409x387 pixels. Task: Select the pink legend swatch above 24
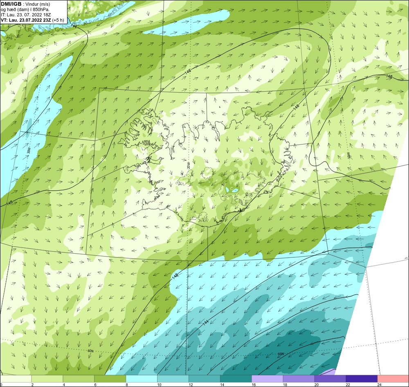tap(393, 379)
